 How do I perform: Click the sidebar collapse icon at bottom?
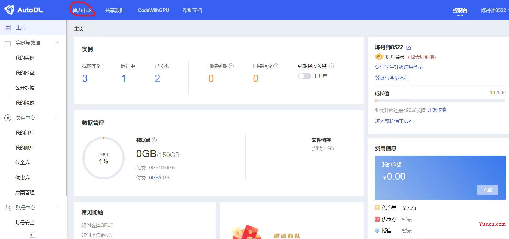[32, 235]
